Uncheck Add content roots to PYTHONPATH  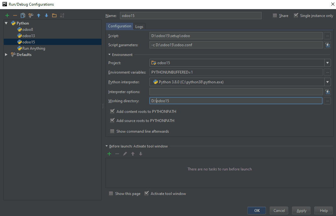112,111
